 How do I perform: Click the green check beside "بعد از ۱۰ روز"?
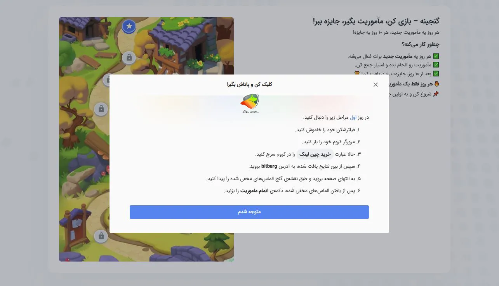pyautogui.click(x=436, y=73)
